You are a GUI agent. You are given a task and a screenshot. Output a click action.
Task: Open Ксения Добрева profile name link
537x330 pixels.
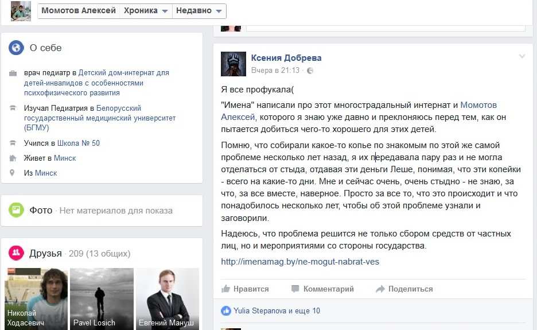286,58
